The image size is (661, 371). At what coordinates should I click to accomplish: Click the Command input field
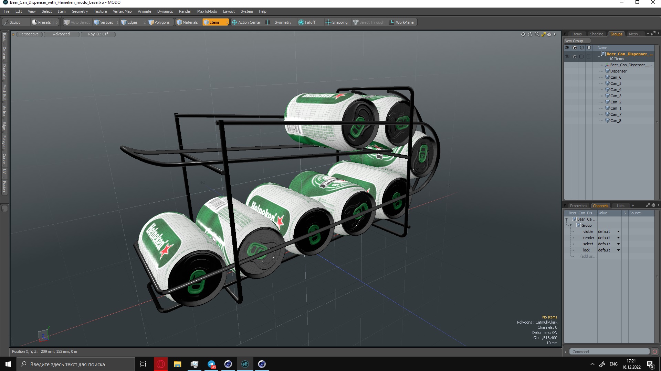[x=609, y=352]
